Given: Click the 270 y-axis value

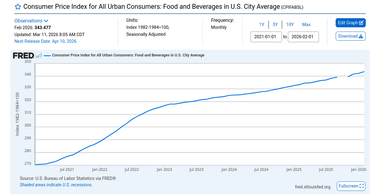Looking at the screenshot, I should click(28, 164).
